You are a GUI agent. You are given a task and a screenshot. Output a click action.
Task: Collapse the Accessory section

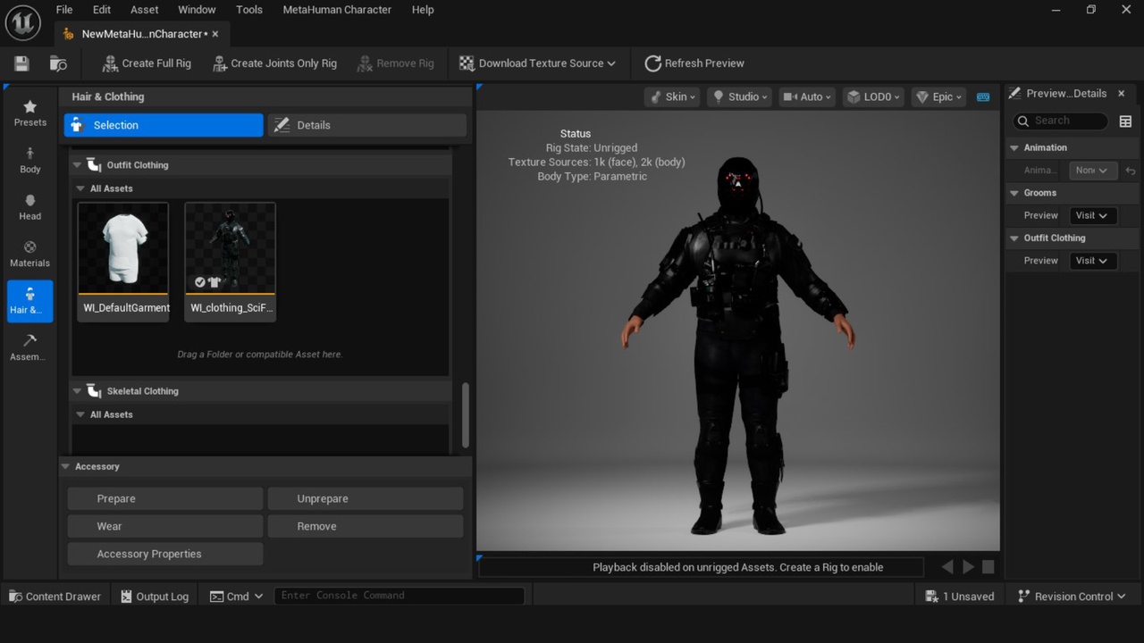click(x=65, y=466)
